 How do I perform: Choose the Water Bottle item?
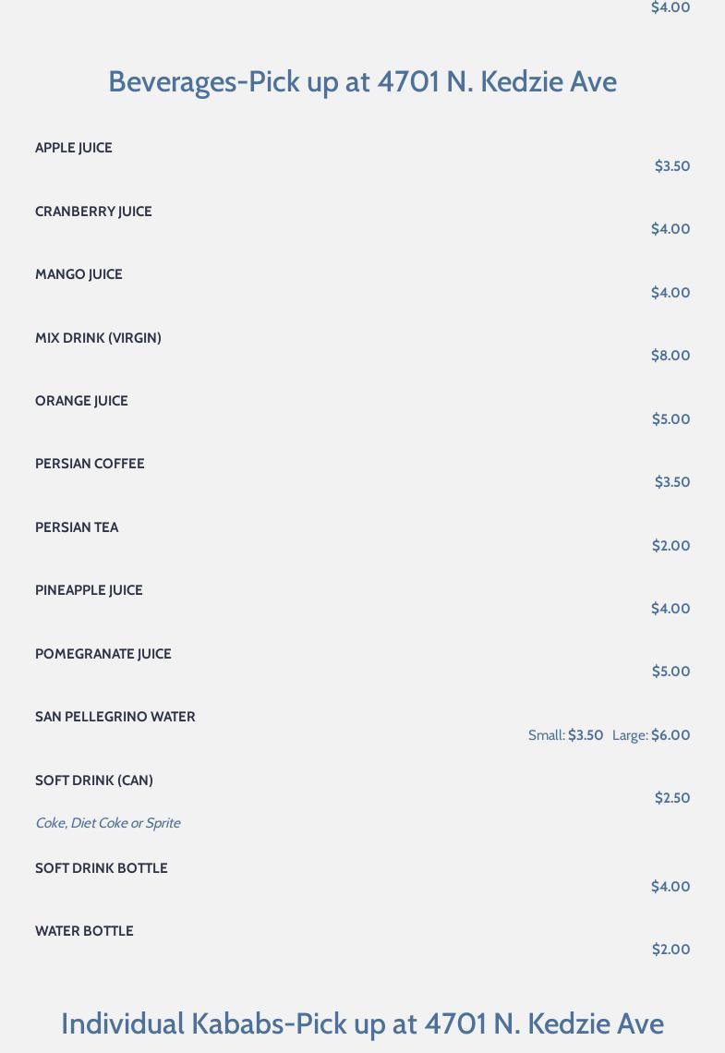pyautogui.click(x=84, y=931)
